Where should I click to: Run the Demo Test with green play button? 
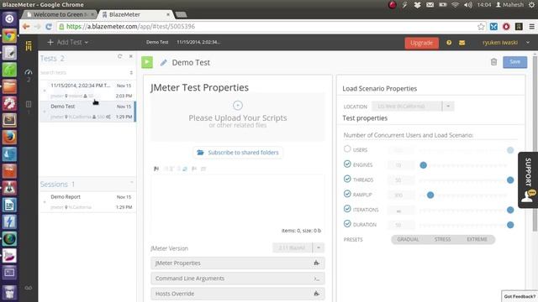[147, 62]
